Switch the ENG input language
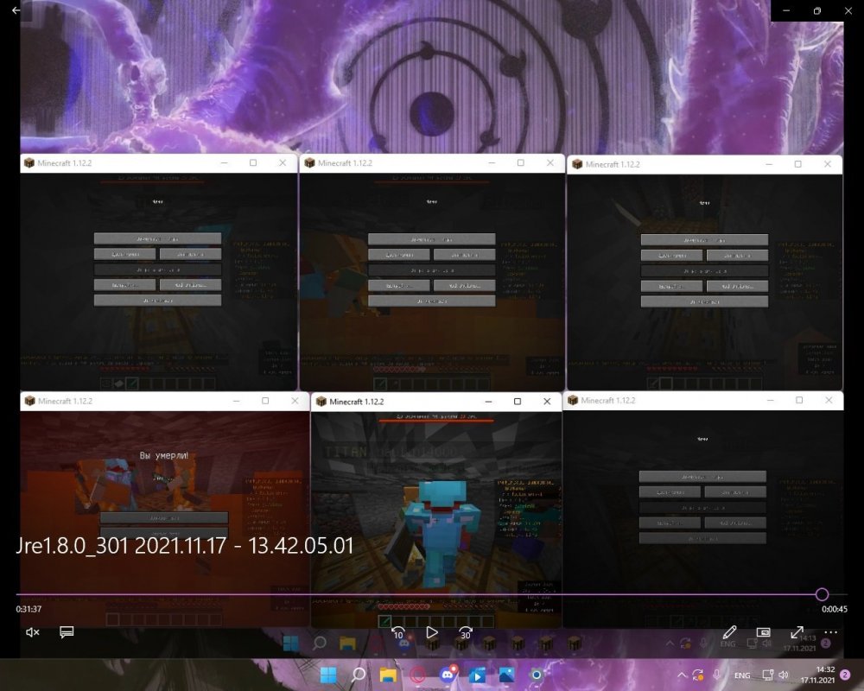Image resolution: width=864 pixels, height=691 pixels. 741,675
